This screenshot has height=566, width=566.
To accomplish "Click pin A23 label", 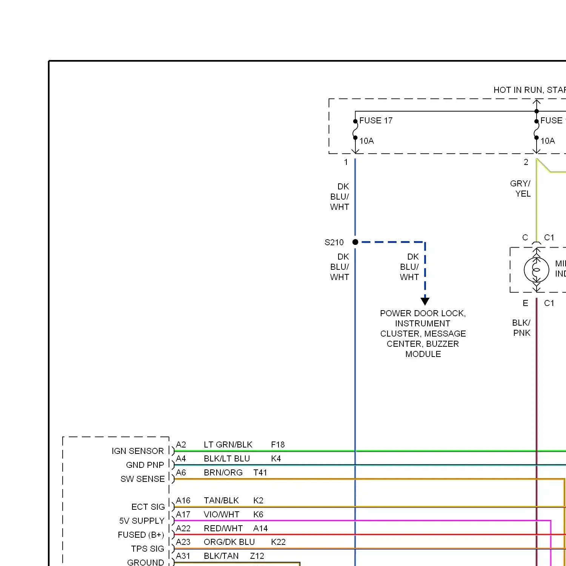I will coord(183,542).
